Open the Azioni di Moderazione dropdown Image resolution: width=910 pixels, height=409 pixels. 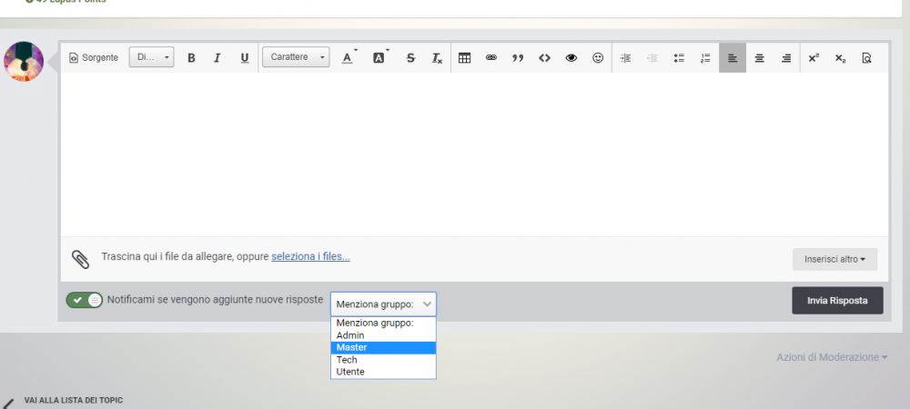[x=832, y=357]
